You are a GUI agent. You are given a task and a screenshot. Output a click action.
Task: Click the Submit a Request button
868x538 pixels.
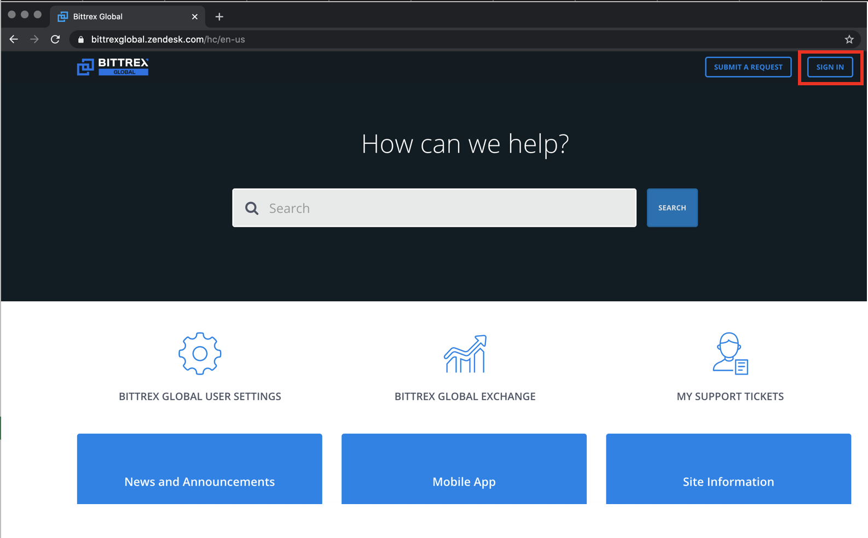pyautogui.click(x=748, y=67)
